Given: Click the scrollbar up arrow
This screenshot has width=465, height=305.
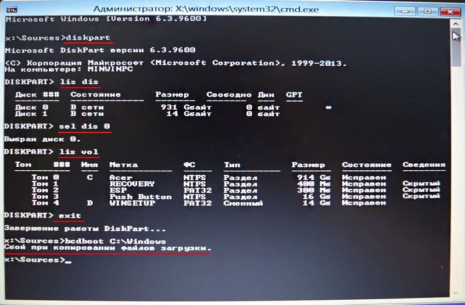Looking at the screenshot, I should click(456, 23).
